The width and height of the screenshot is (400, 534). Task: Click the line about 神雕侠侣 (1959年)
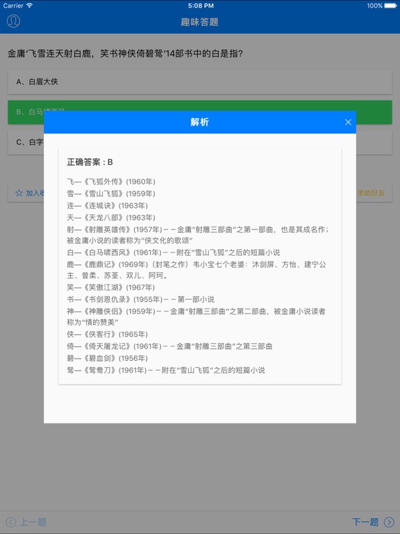tap(197, 317)
